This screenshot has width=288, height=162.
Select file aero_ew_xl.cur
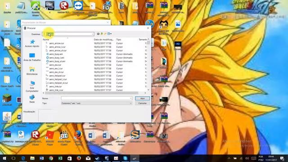[x=56, y=72]
